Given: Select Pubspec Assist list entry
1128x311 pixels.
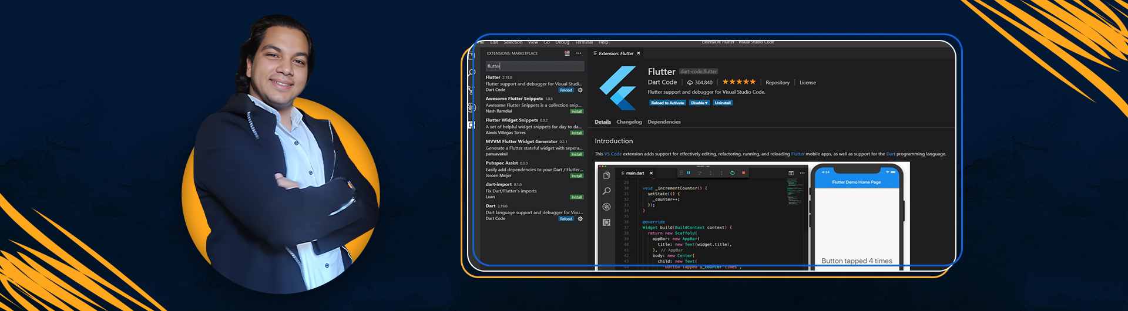Looking at the screenshot, I should pyautogui.click(x=534, y=169).
